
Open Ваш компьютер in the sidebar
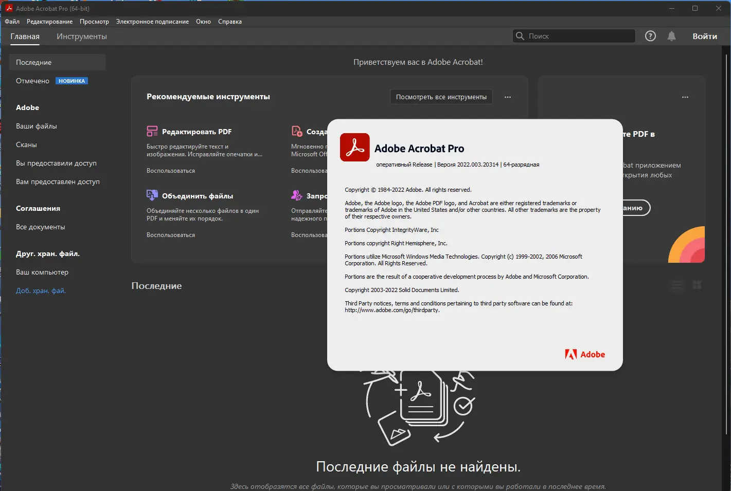click(x=42, y=272)
